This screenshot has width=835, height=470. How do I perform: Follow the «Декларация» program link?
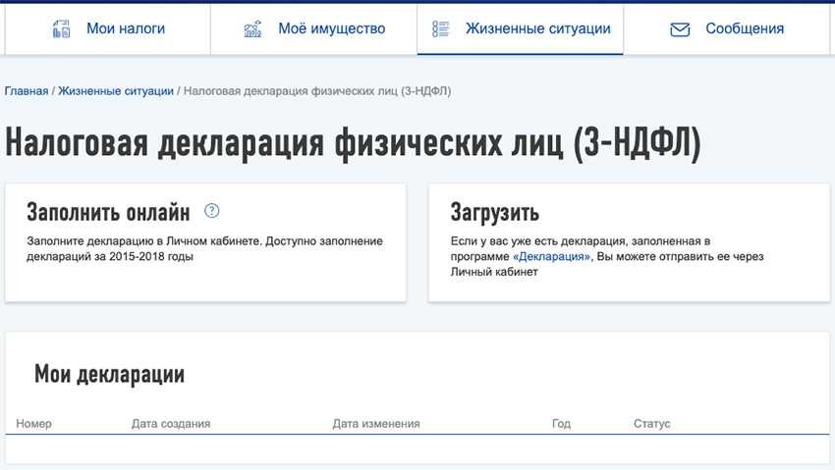coord(551,256)
